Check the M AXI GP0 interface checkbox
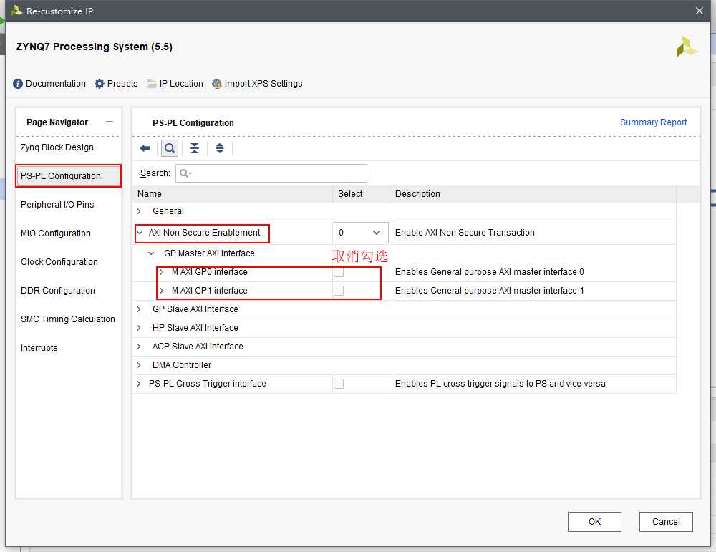The width and height of the screenshot is (716, 552). click(x=339, y=272)
